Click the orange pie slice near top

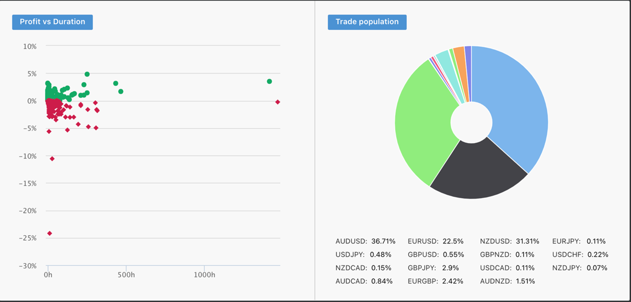pyautogui.click(x=459, y=53)
